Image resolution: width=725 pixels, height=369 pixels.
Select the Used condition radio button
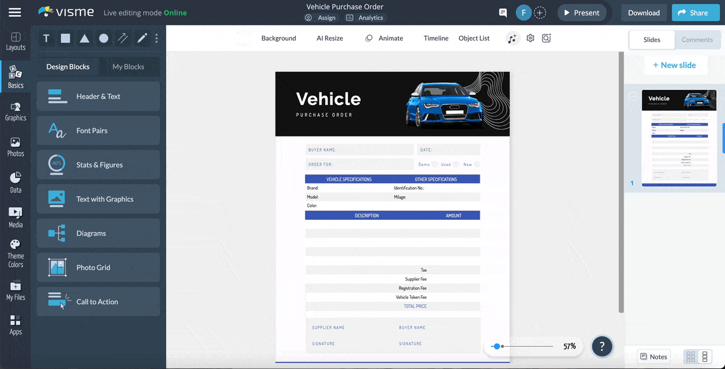tap(456, 164)
